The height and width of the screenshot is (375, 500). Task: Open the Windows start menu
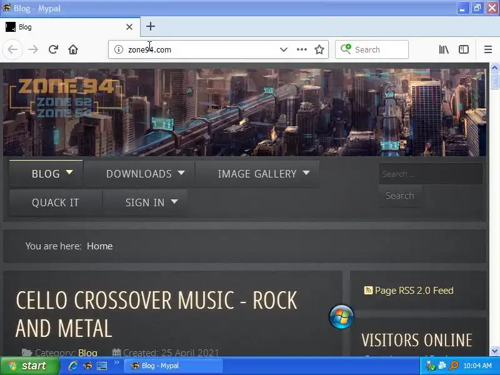click(29, 366)
